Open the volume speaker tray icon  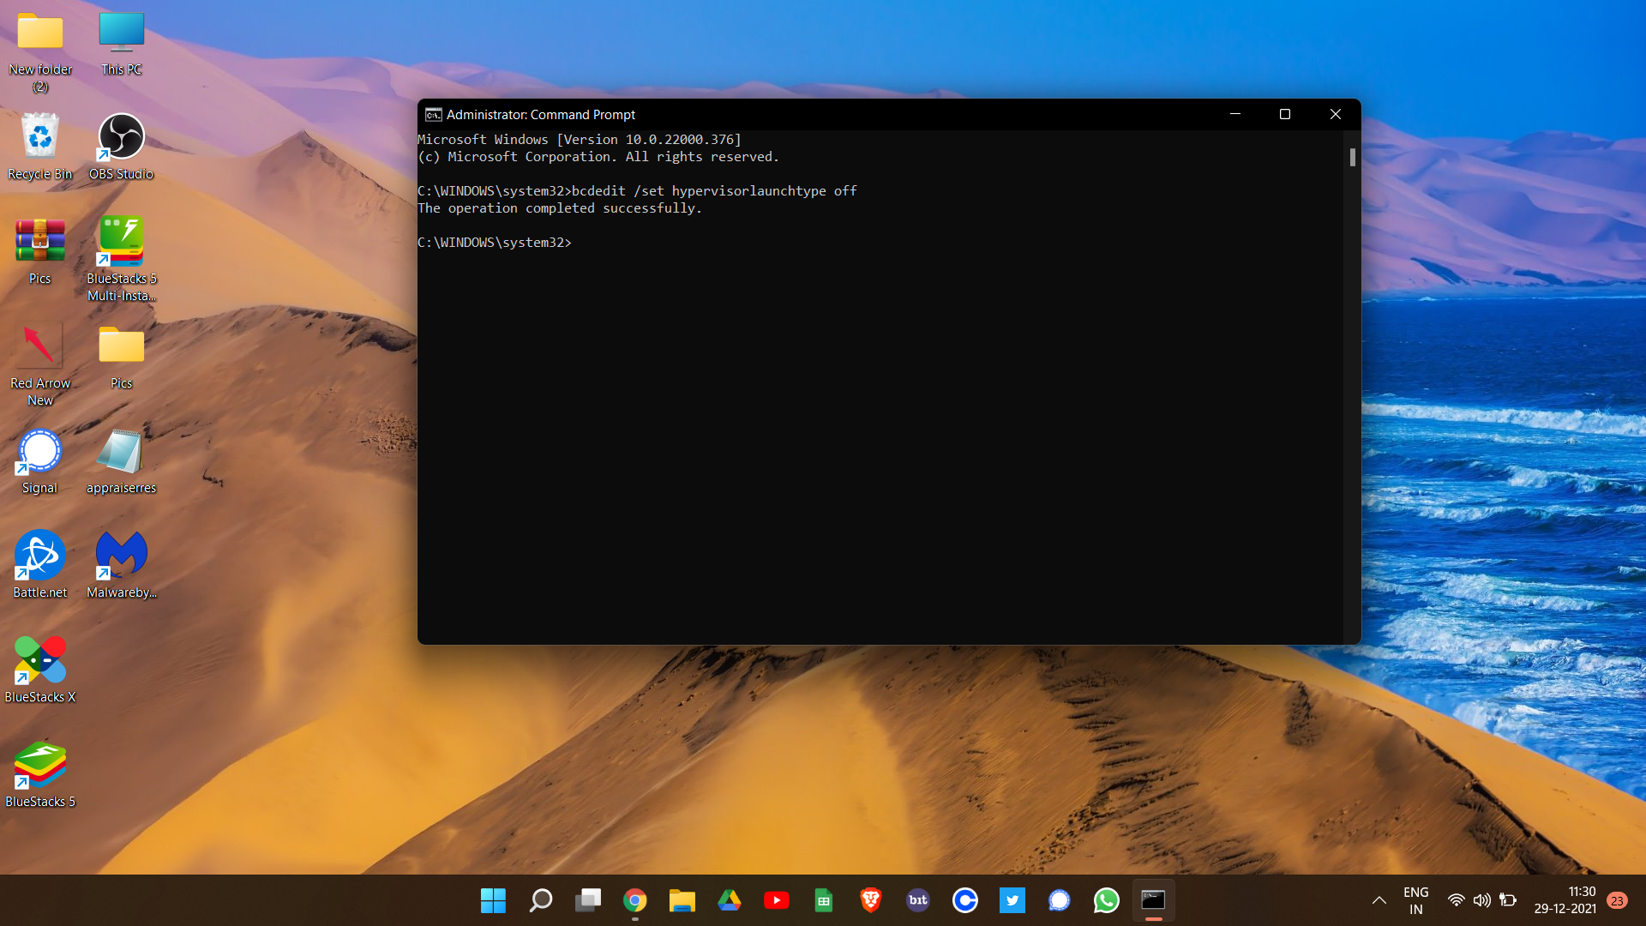tap(1481, 900)
